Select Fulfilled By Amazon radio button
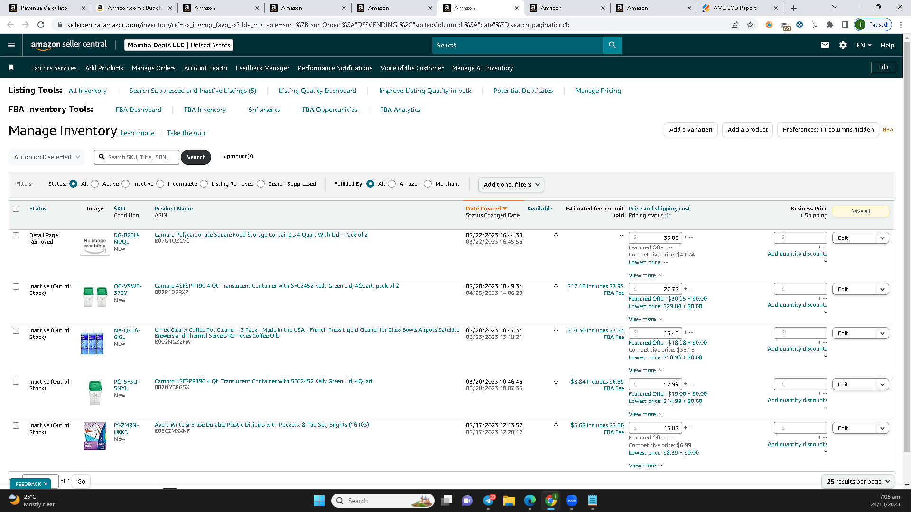 [392, 184]
